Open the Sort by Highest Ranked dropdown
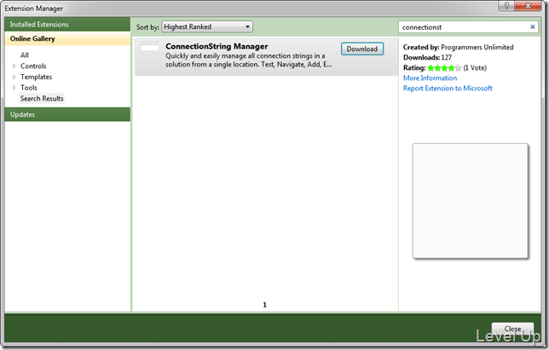The height and width of the screenshot is (350, 549). [207, 27]
